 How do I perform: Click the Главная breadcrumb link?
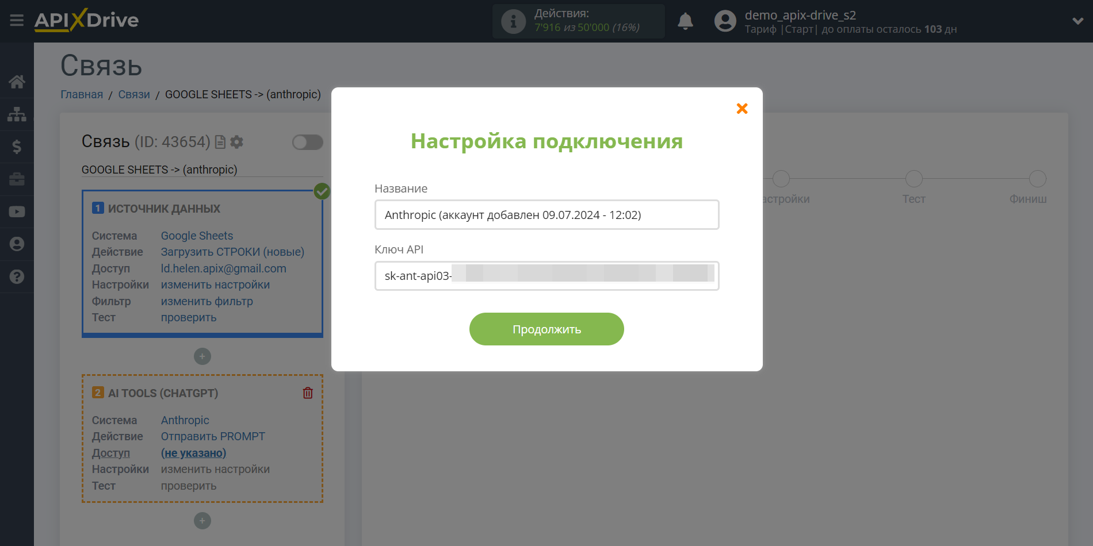click(82, 94)
